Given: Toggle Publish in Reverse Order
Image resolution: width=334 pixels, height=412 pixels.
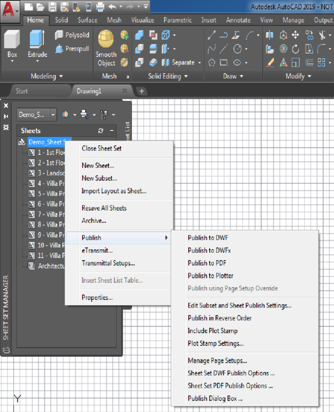Looking at the screenshot, I should (220, 318).
